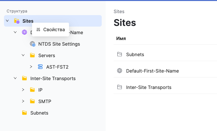Select the IP transport label
This screenshot has height=131, width=217.
(40, 90)
